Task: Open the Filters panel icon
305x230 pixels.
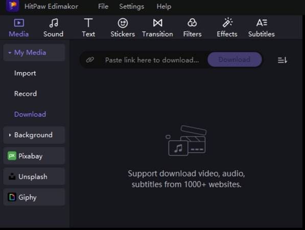Action: (x=192, y=23)
